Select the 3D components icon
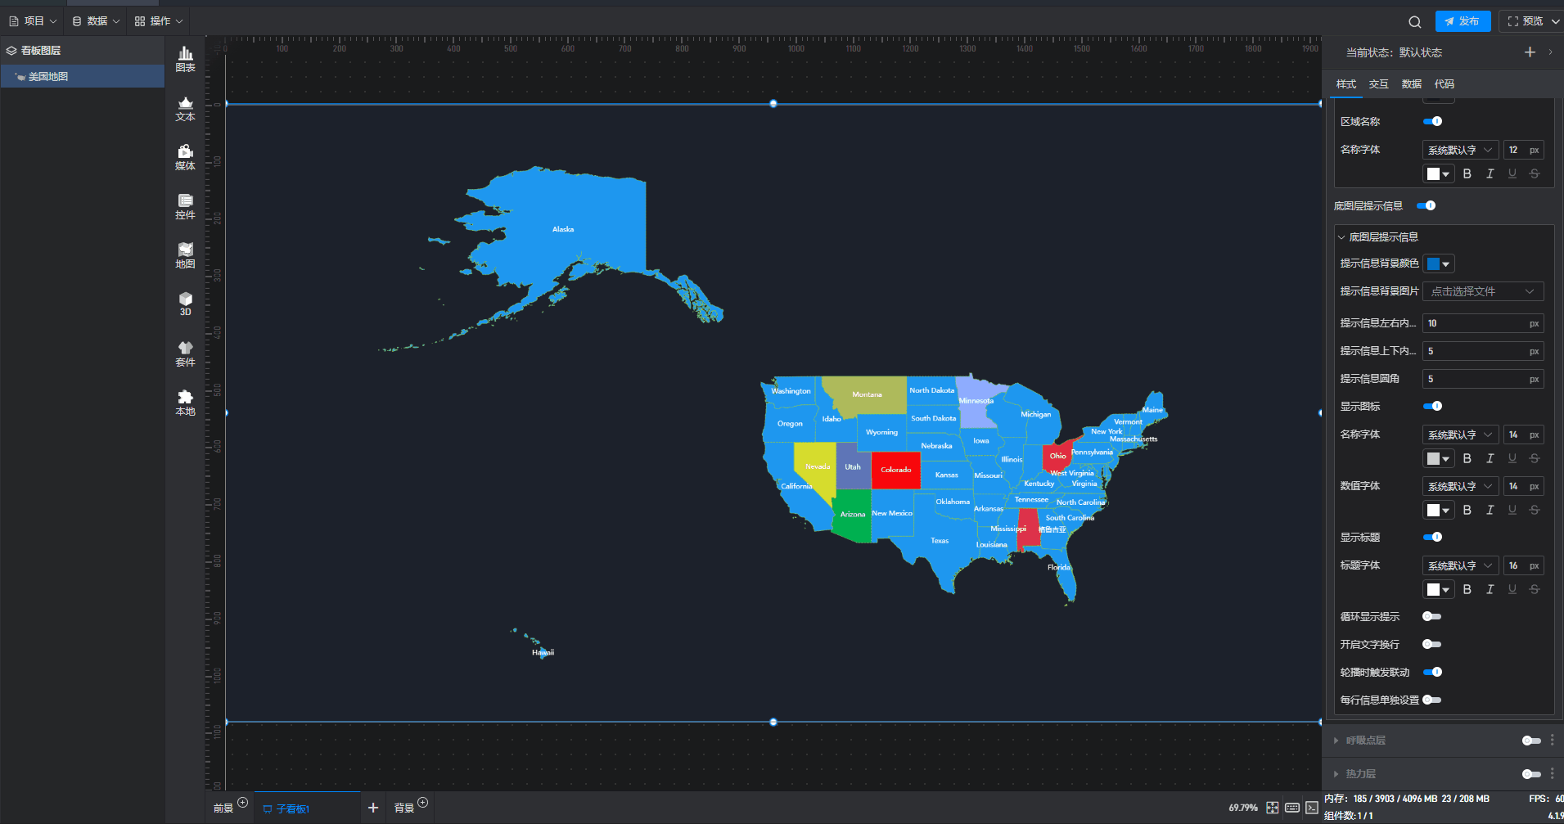Image resolution: width=1564 pixels, height=824 pixels. (x=186, y=304)
